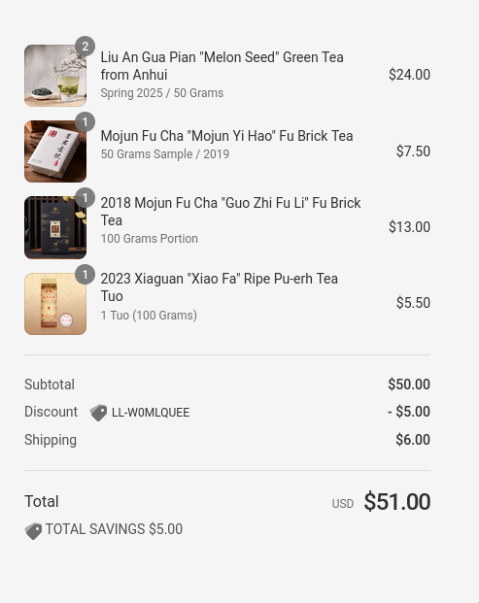
Task: Click the Subtotal $50.00 amount
Action: (x=409, y=385)
